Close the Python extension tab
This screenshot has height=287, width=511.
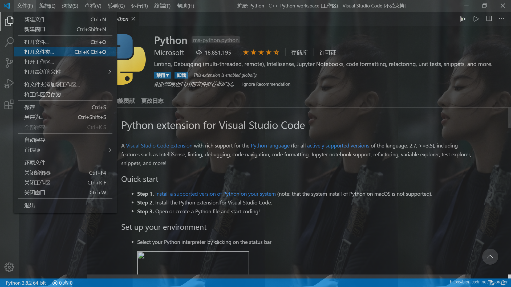[x=133, y=19]
